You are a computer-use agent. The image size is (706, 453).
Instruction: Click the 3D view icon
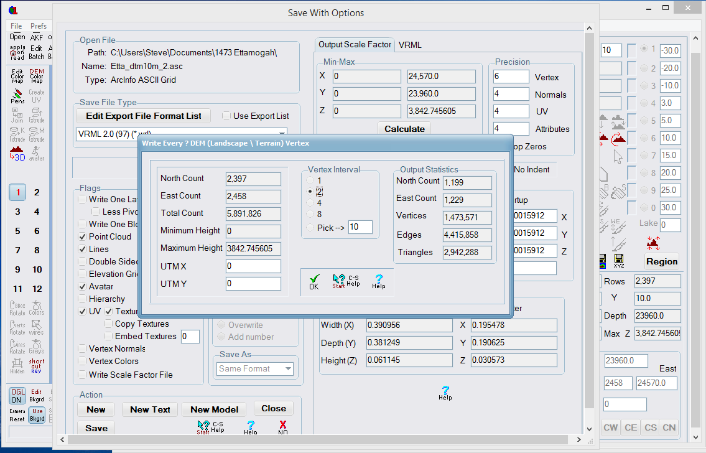click(17, 154)
